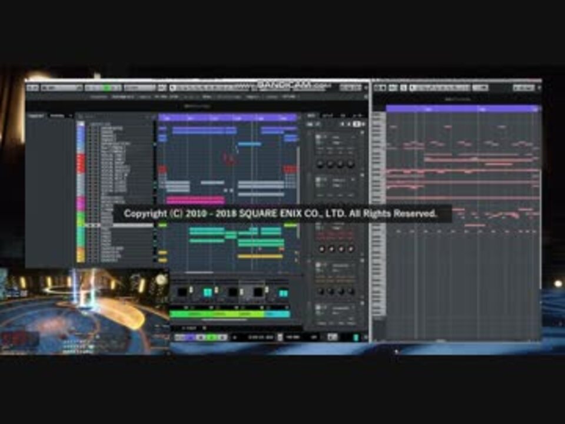Click the game window behind the DAW
This screenshot has height=424, width=565.
tap(85, 312)
